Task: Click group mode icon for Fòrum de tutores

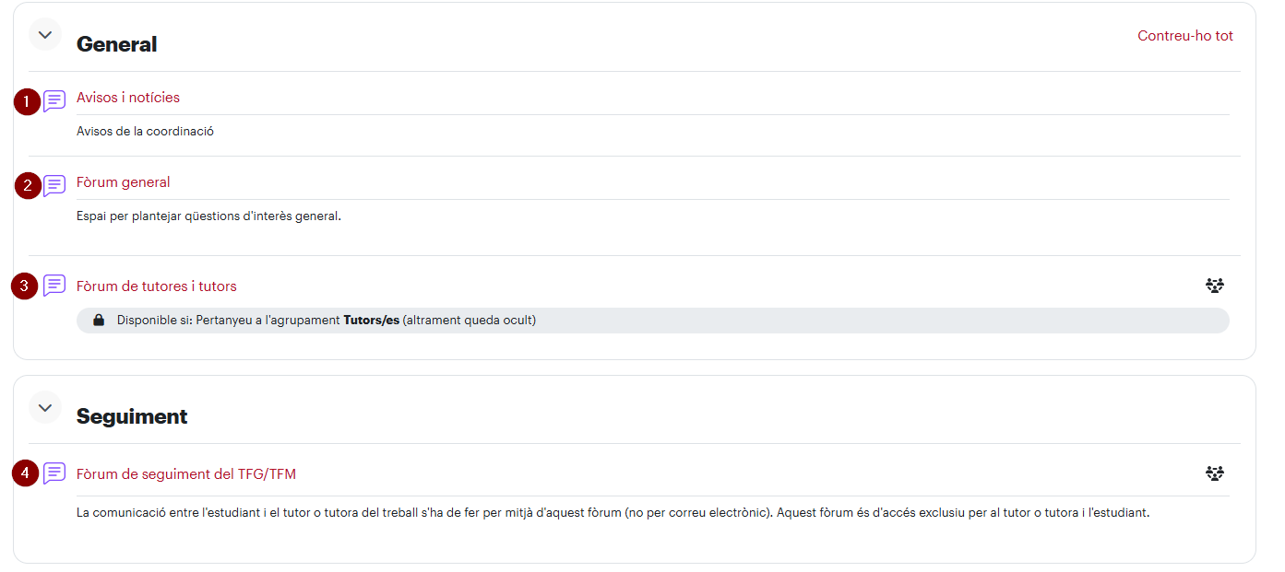Action: tap(1215, 286)
